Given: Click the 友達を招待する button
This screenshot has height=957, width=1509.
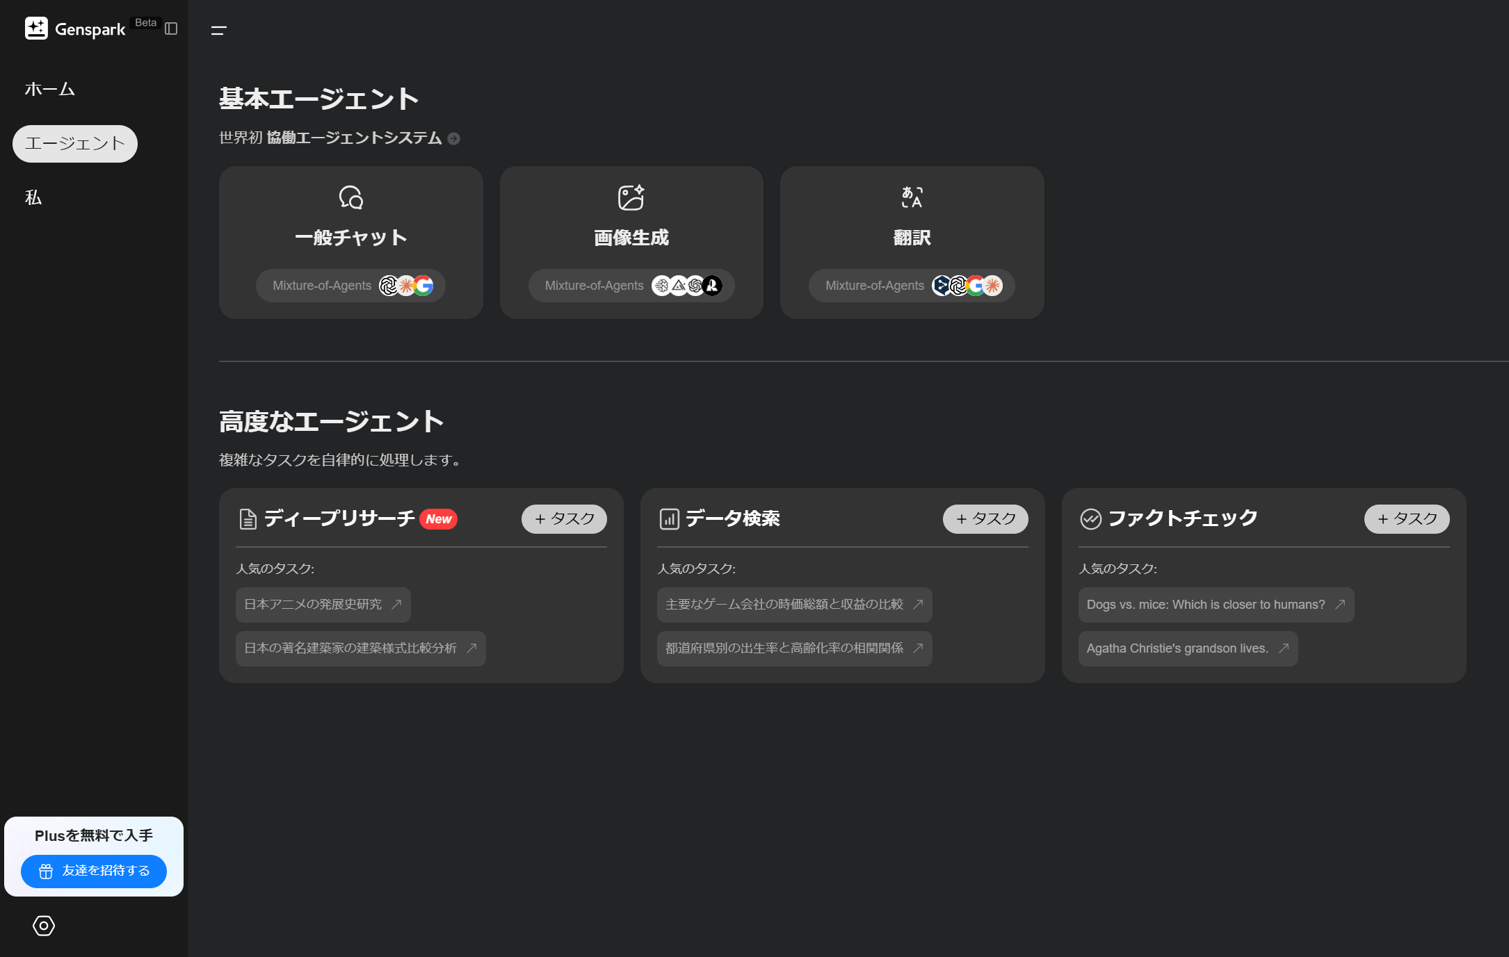Looking at the screenshot, I should pos(94,871).
